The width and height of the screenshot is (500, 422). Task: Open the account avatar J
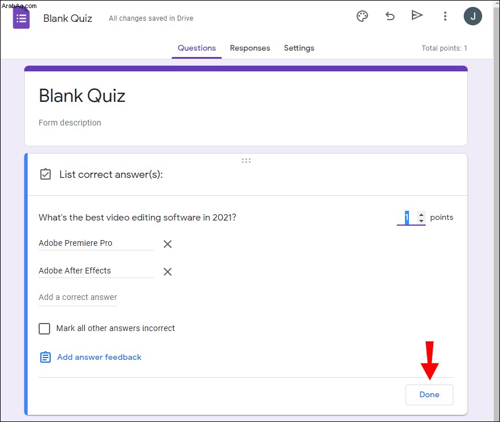click(472, 16)
